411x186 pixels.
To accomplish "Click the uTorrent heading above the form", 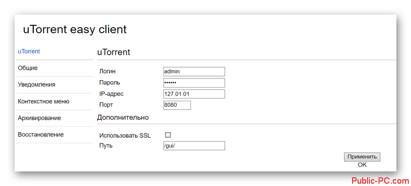I will tap(114, 52).
